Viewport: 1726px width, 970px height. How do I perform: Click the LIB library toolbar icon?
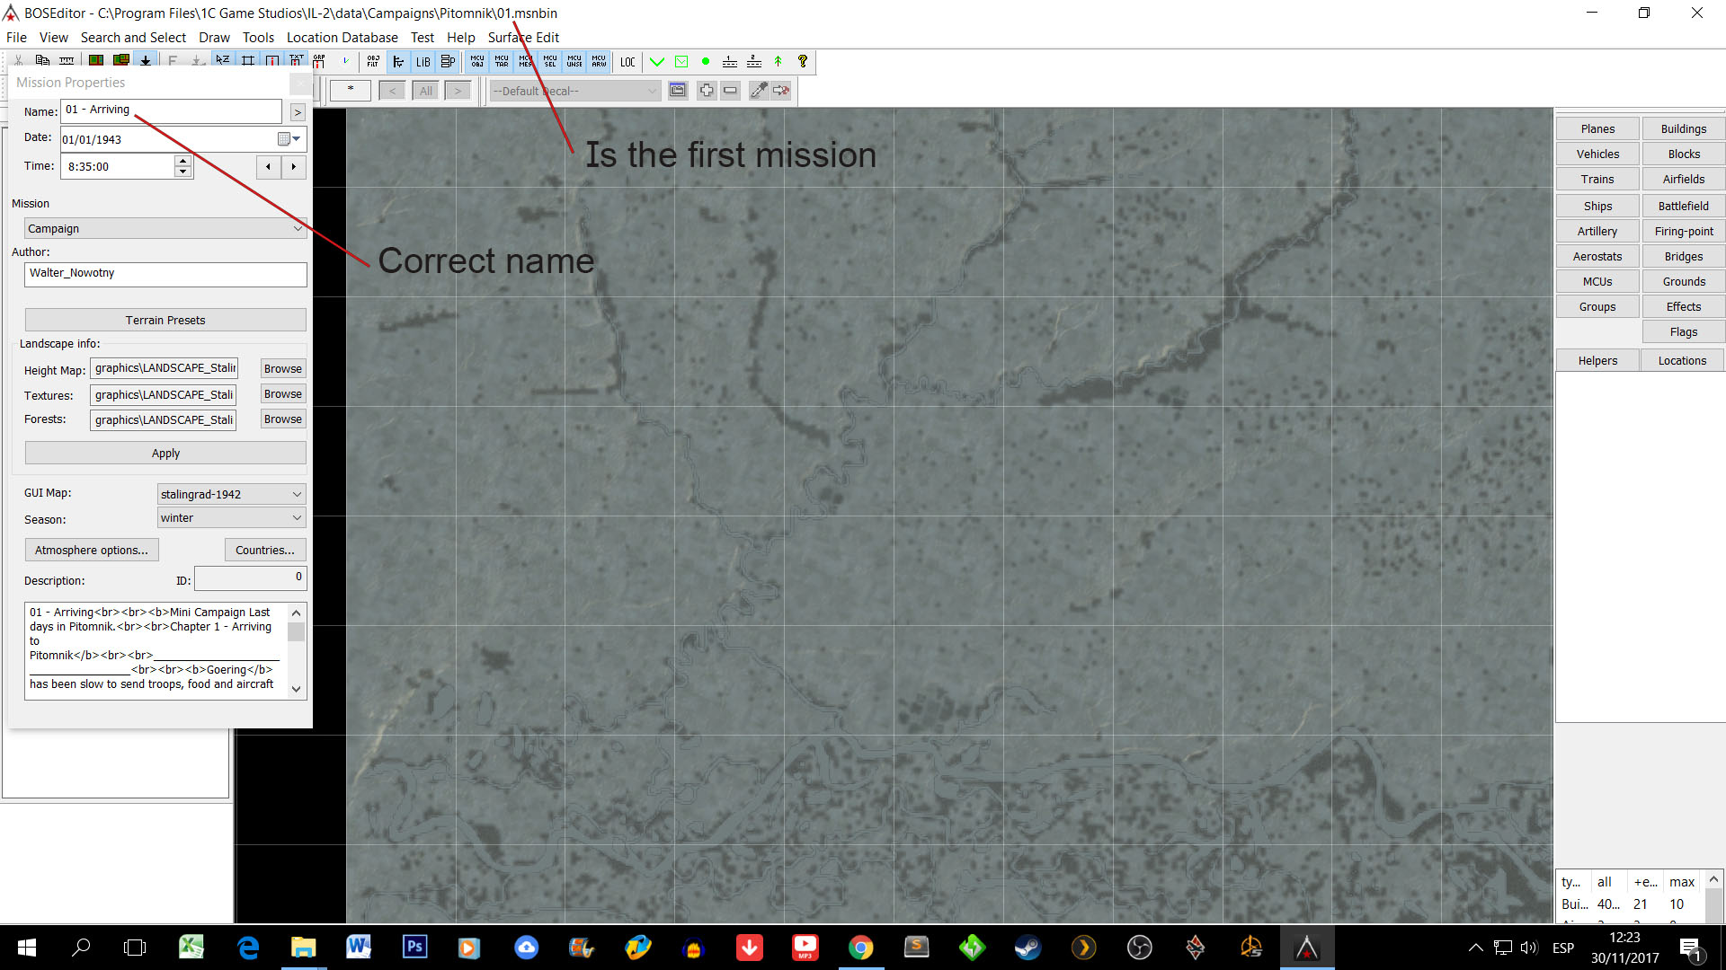[423, 62]
